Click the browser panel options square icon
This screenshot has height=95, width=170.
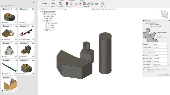click(66, 9)
